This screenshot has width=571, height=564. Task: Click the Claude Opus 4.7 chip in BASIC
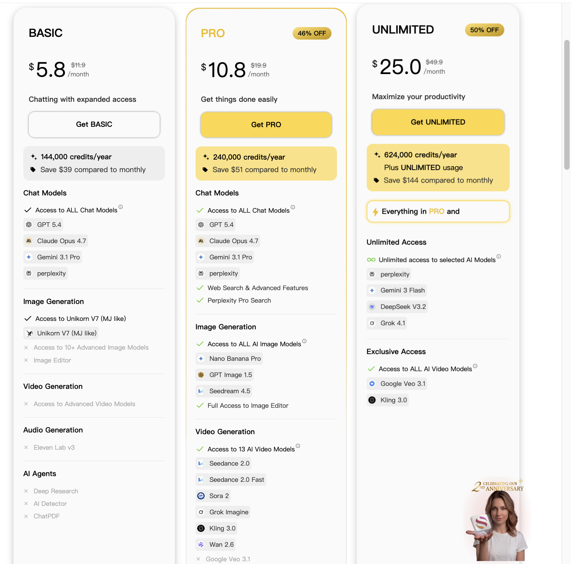point(56,241)
